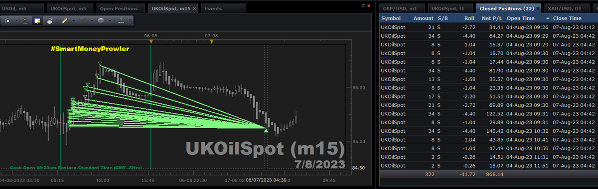Click the green exit arrow marker on chart
The image size is (598, 189).
tap(266, 131)
